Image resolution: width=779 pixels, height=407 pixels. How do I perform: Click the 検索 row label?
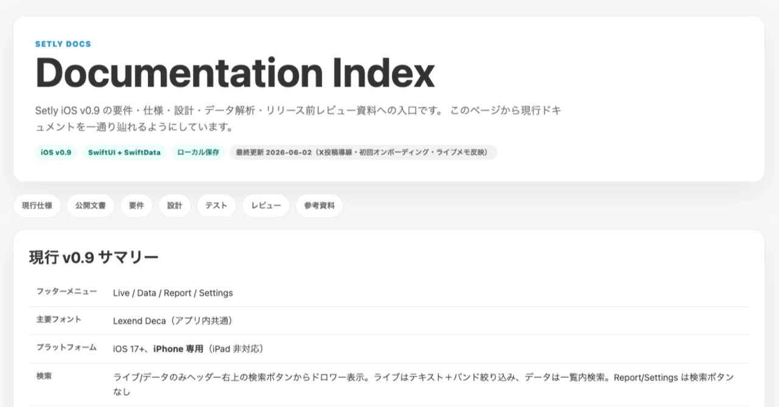(44, 376)
